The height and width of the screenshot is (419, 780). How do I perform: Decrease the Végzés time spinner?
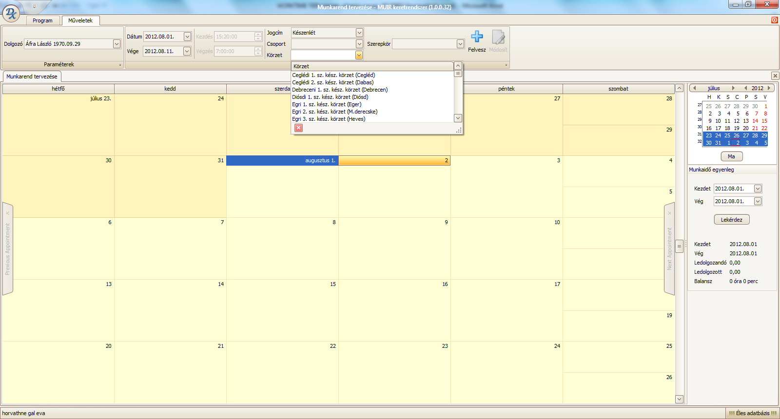coord(258,54)
